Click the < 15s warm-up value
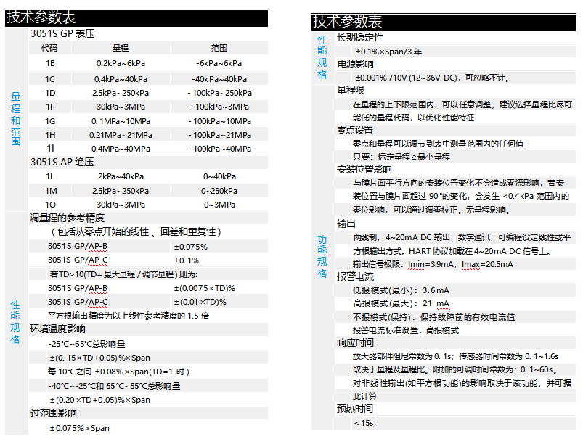 363,423
